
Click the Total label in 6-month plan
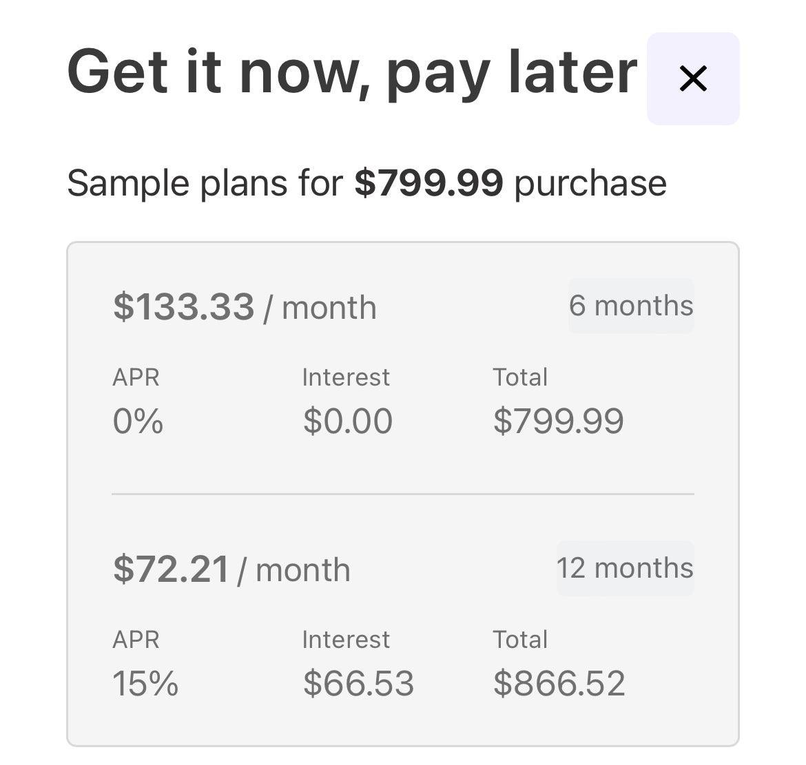[520, 377]
